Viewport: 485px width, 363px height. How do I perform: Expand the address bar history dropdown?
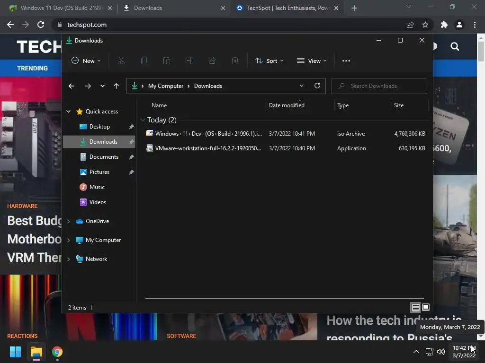pos(302,86)
